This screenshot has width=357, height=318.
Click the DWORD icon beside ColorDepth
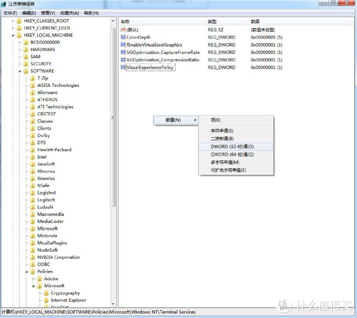pyautogui.click(x=123, y=37)
